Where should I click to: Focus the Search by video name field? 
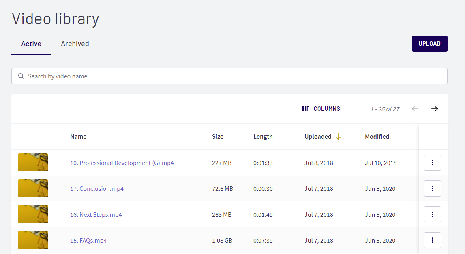[229, 76]
